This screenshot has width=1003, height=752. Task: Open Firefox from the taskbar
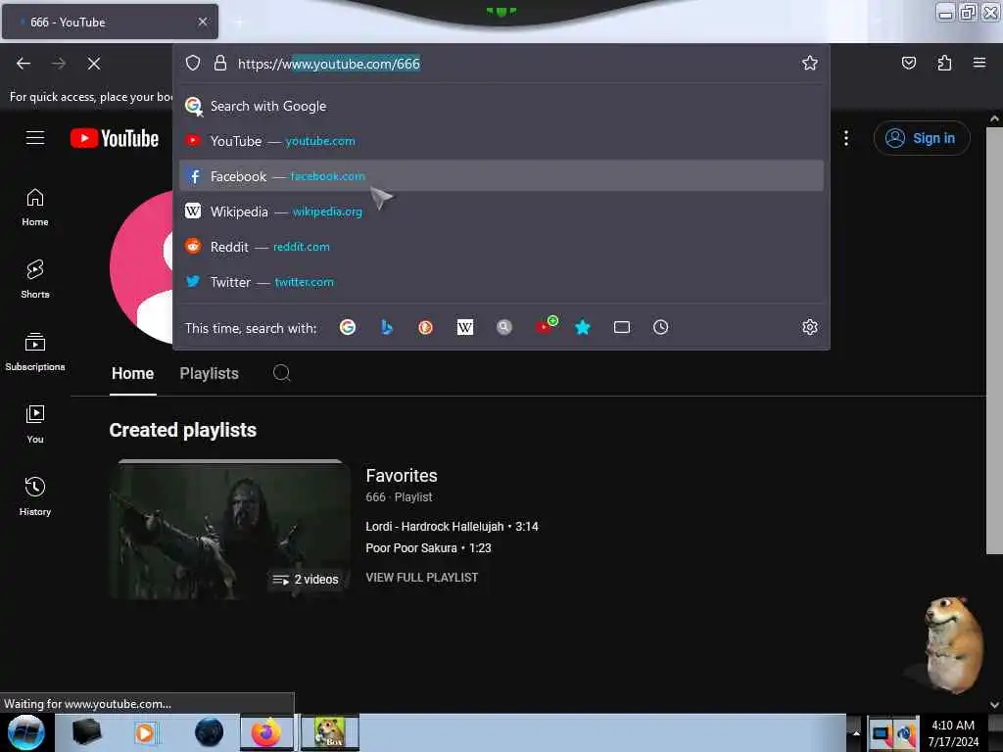[266, 732]
